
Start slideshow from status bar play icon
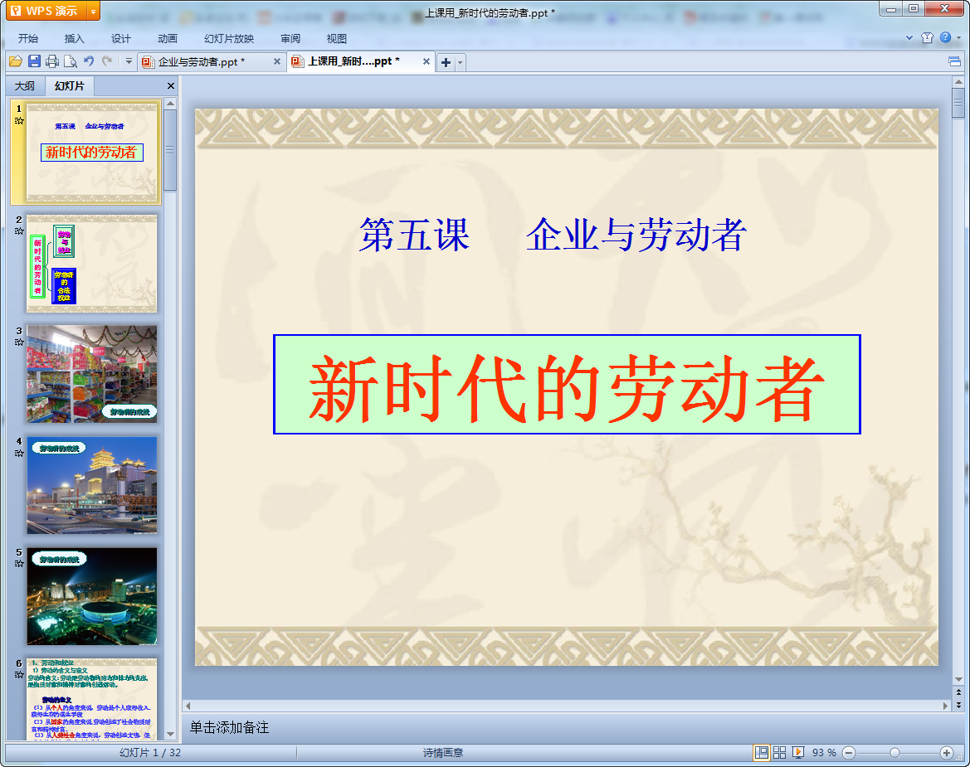798,752
